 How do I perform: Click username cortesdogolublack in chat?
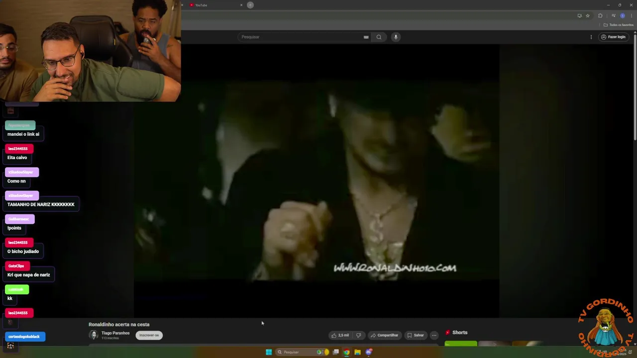[24, 337]
